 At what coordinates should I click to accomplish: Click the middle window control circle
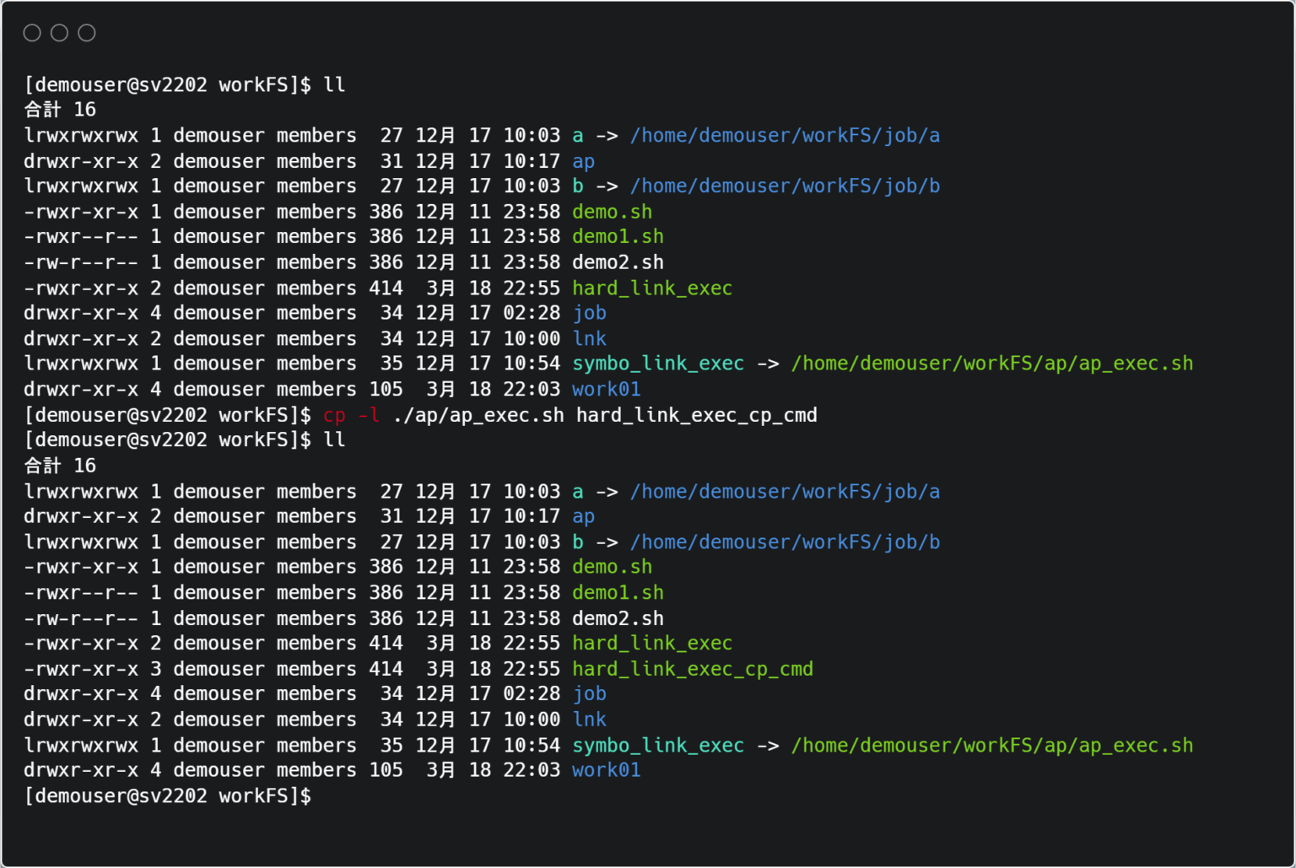[59, 33]
